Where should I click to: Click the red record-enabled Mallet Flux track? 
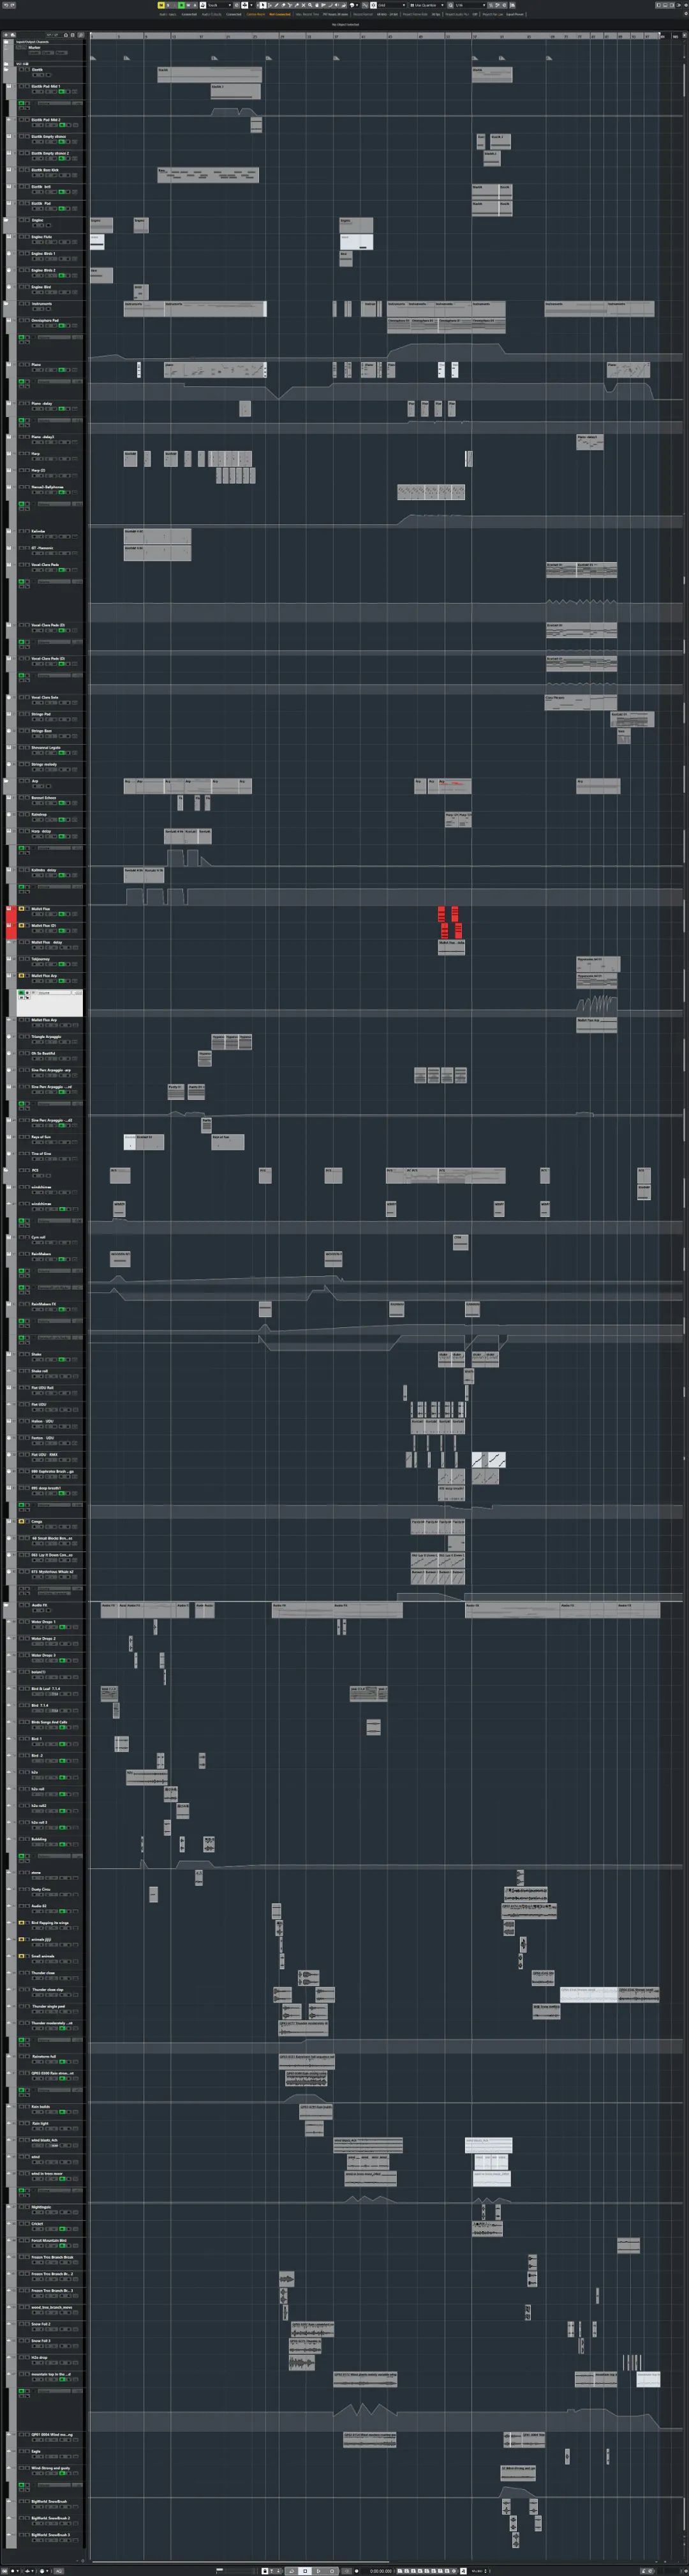[x=40, y=909]
